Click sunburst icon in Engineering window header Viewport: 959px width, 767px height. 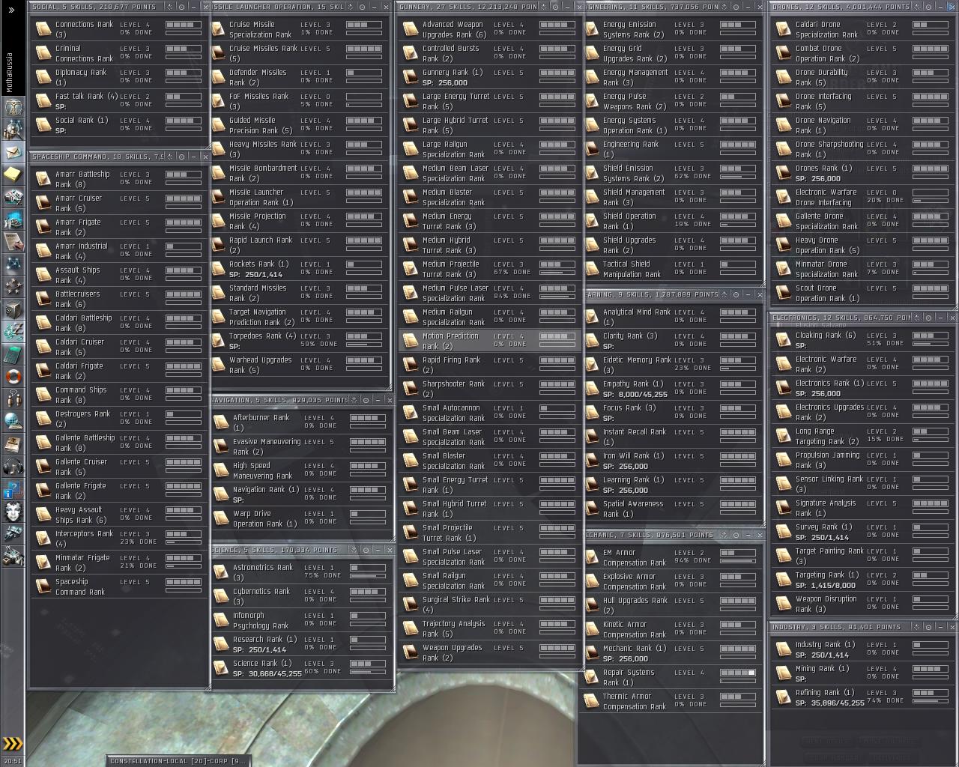coord(724,7)
